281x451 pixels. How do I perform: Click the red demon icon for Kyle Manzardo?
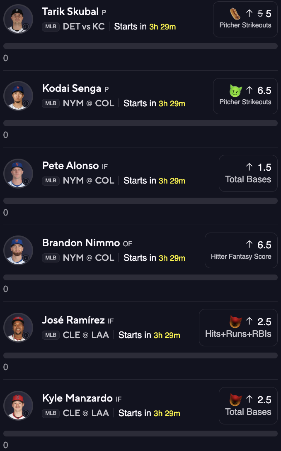[235, 400]
